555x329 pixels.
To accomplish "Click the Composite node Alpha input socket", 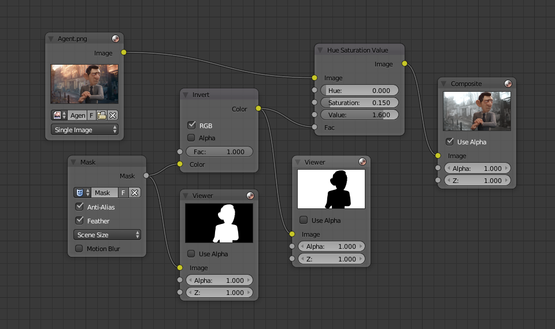I will point(438,168).
